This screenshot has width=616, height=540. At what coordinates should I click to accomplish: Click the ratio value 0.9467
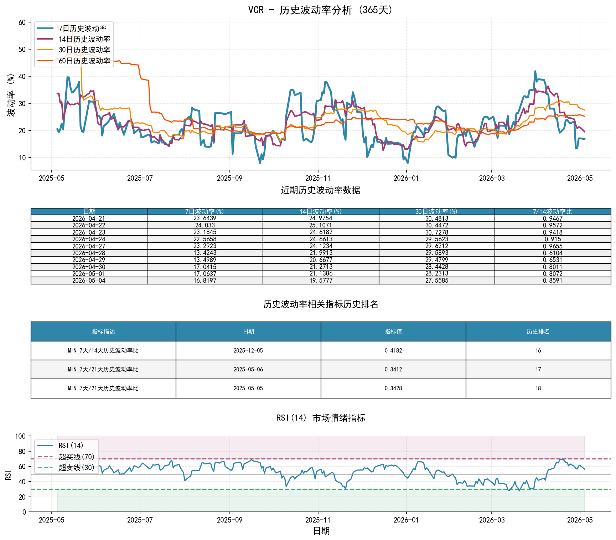point(553,218)
